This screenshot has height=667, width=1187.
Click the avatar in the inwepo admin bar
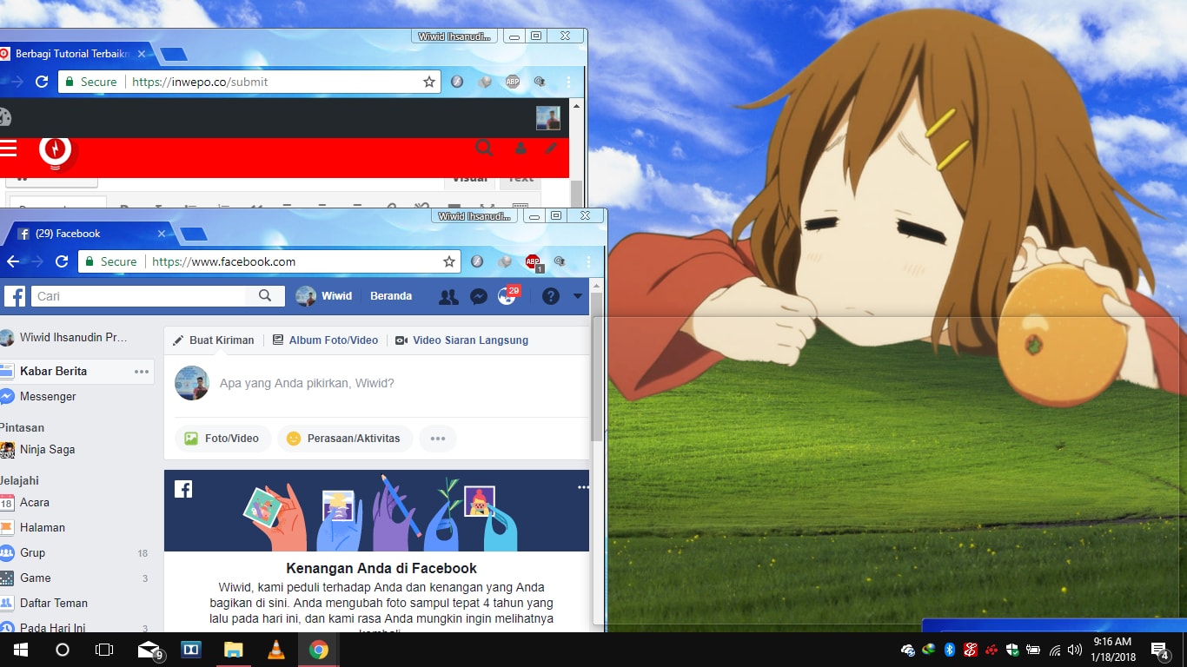(548, 118)
